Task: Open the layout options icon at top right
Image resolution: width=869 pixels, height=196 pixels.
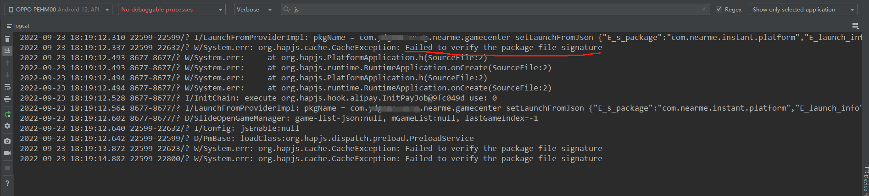Action: pos(855,26)
